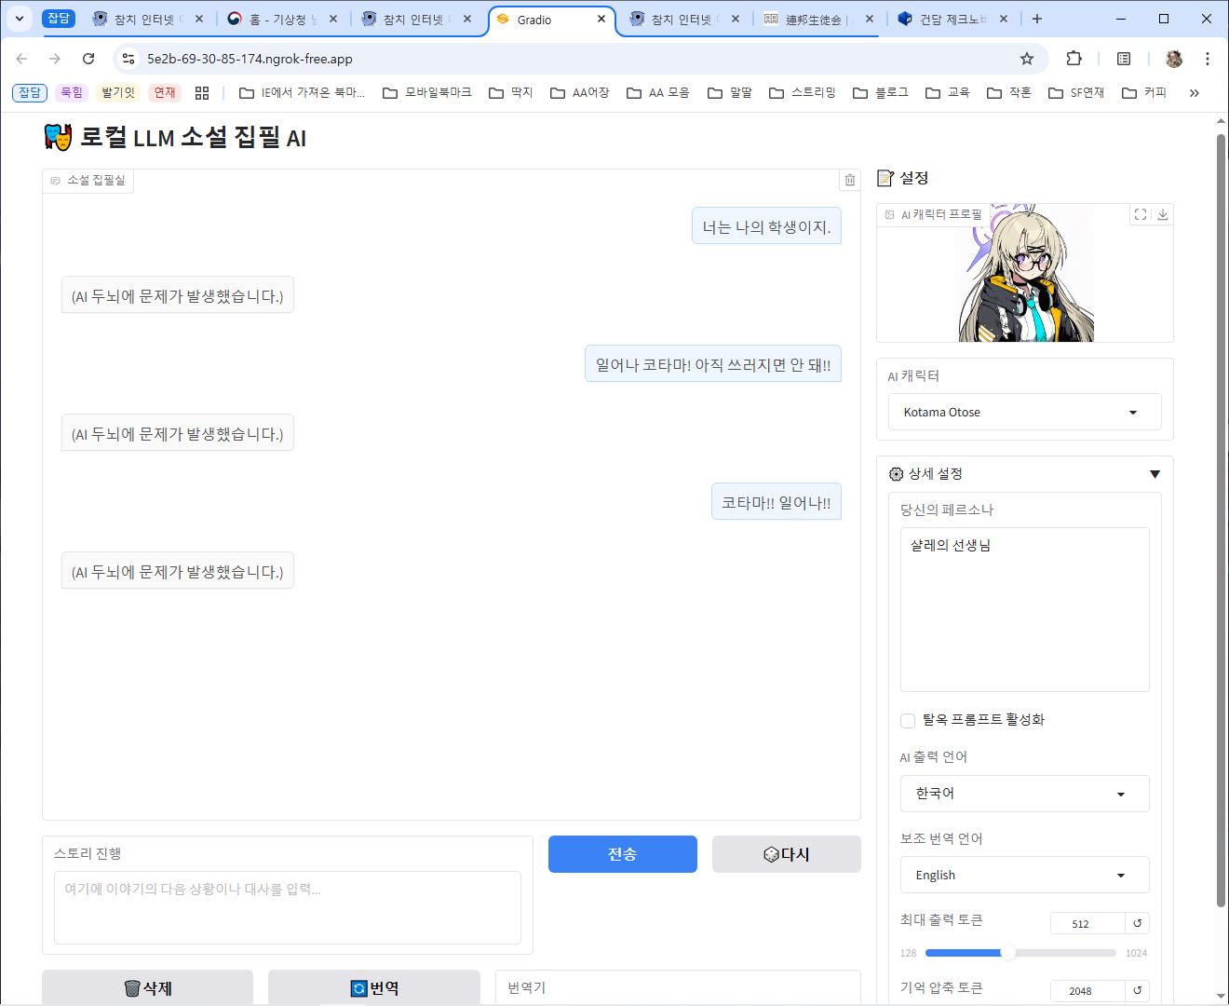The image size is (1229, 1006).
Task: Open the AI 출력 언어 dropdown
Action: (x=1024, y=794)
